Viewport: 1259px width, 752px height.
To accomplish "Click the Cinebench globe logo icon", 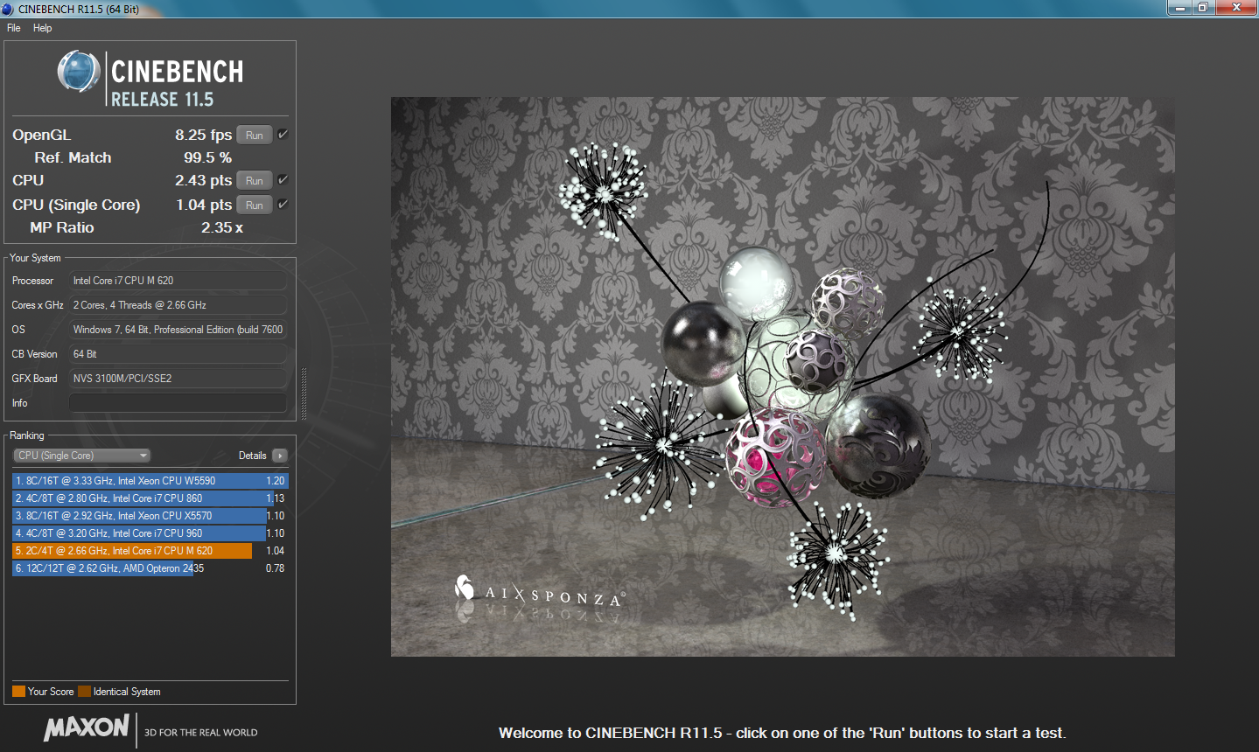I will (x=79, y=72).
